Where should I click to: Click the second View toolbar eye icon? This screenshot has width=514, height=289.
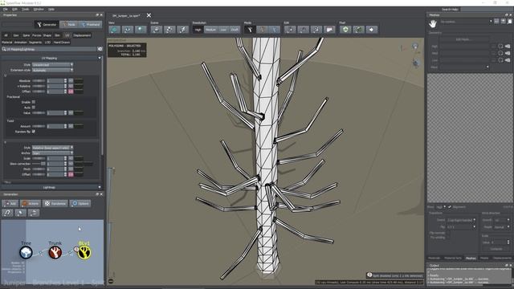coord(128,30)
